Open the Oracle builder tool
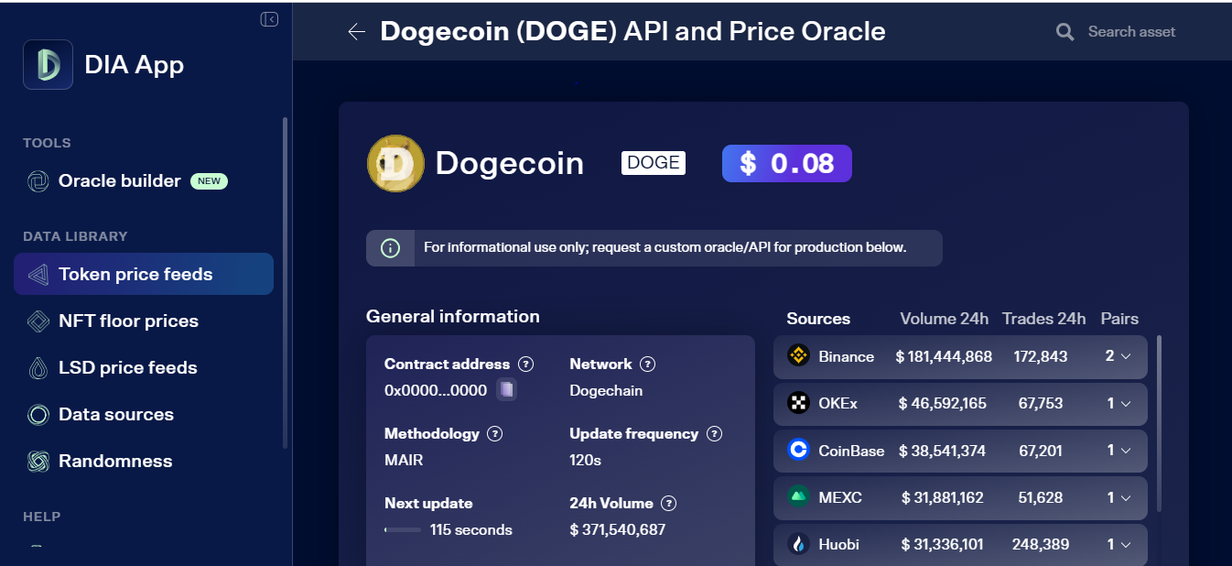Viewport: 1232px width, 566px height. coord(119,180)
